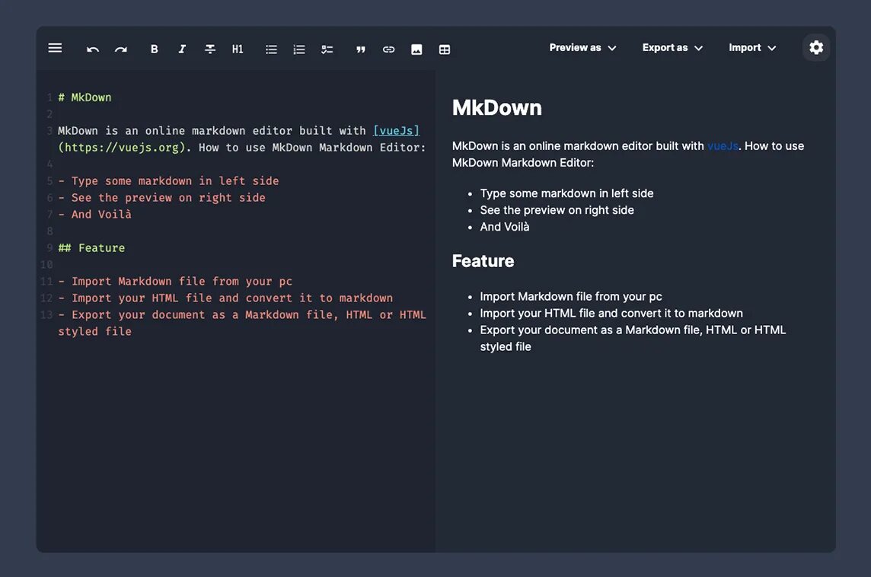The width and height of the screenshot is (871, 577).
Task: Insert a task checklist
Action: click(x=327, y=49)
